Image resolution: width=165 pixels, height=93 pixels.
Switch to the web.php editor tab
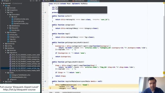[x=47, y=1]
